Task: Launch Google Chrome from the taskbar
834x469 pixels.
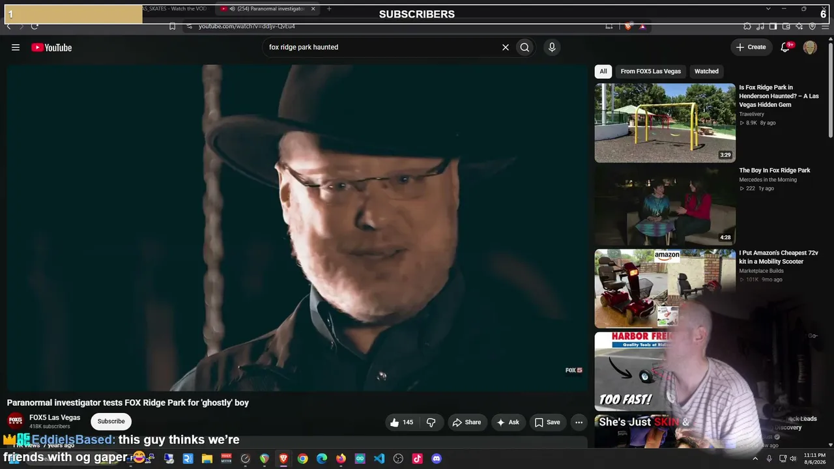Action: click(303, 459)
